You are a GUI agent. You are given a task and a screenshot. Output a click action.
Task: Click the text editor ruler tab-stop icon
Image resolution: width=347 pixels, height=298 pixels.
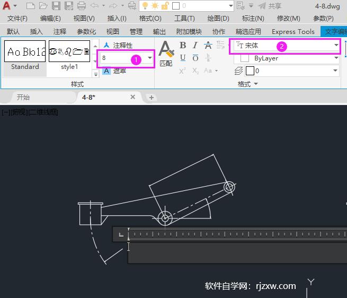tap(121, 234)
